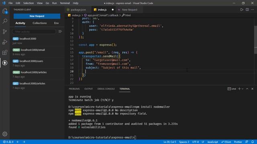Open the activity filter menu icon
Screen dimensions: 257x144
click(x=60, y=31)
